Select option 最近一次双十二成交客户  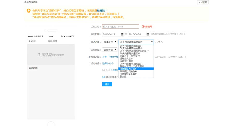coord(136,66)
